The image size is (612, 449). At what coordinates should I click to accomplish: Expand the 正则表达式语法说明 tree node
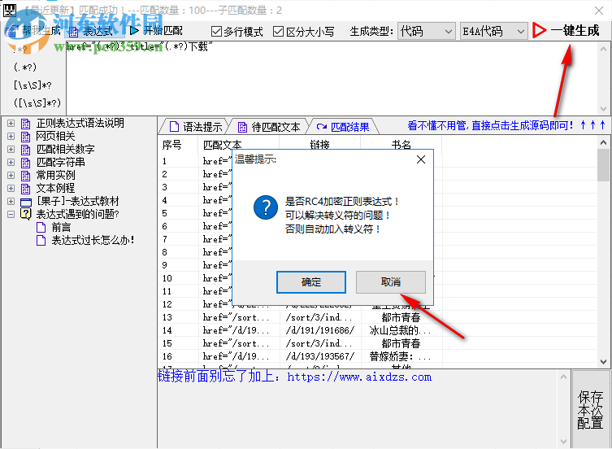[11, 124]
